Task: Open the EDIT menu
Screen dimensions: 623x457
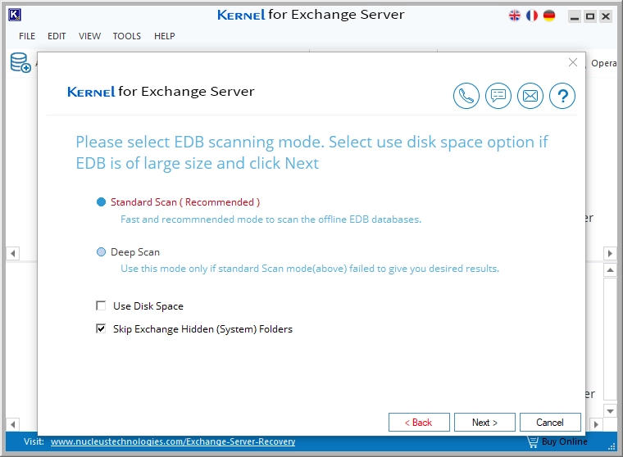Action: [x=57, y=36]
